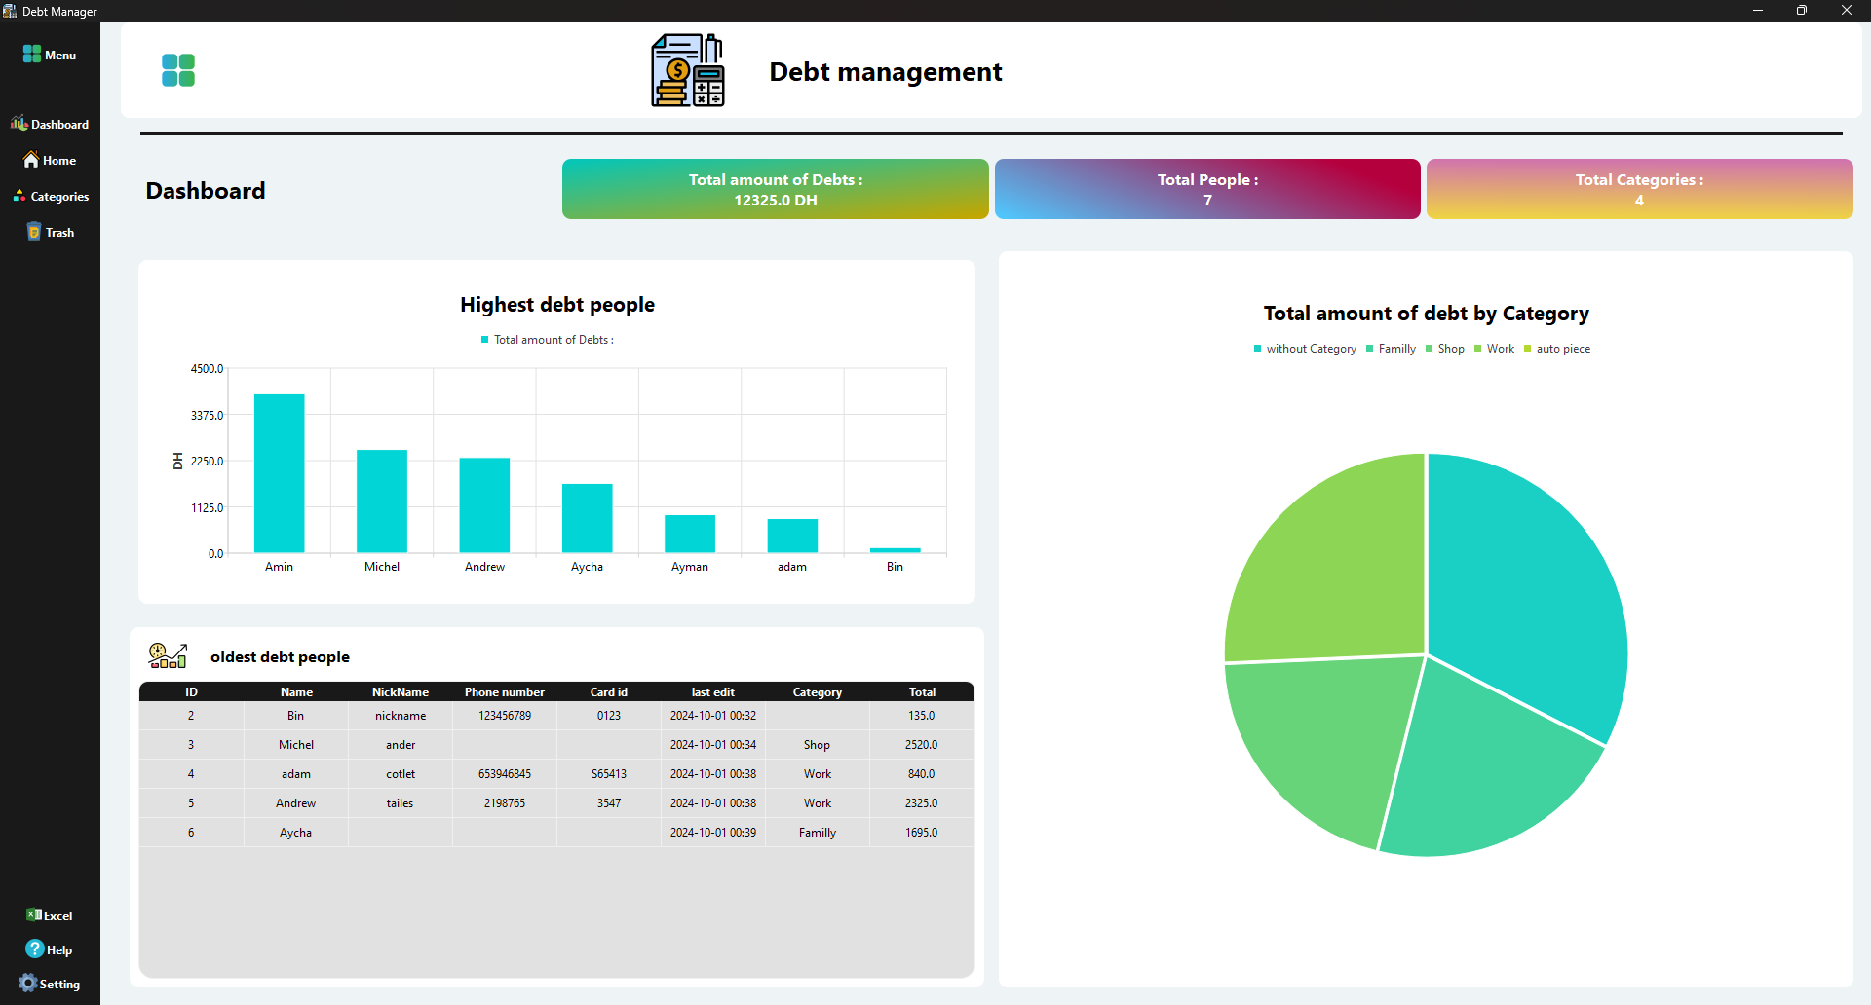
Task: Click the Card id column header
Action: pyautogui.click(x=609, y=692)
